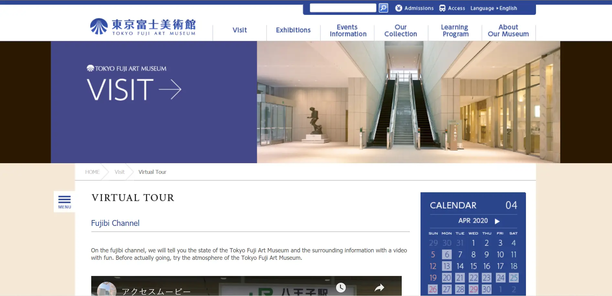Viewport: 612px width, 296px height.
Task: Click the Virtual Tour breadcrumb text
Action: (x=152, y=172)
